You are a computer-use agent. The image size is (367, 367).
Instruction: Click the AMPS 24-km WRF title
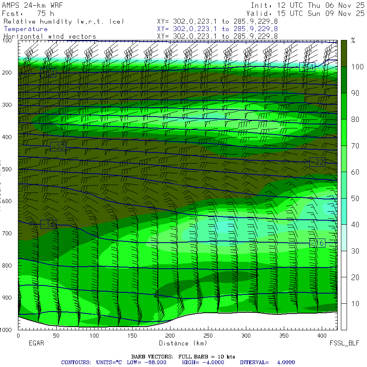(x=32, y=5)
